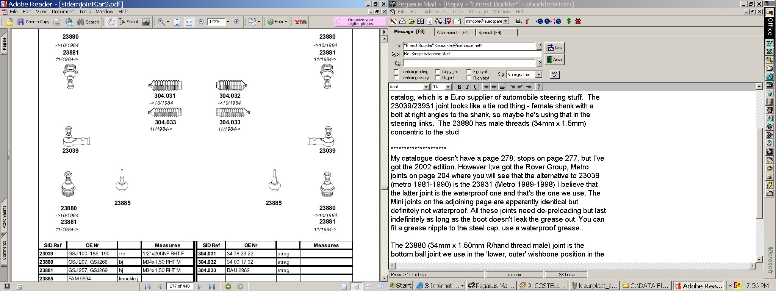
Task: Toggle bold formatting in message editor
Action: [x=459, y=87]
